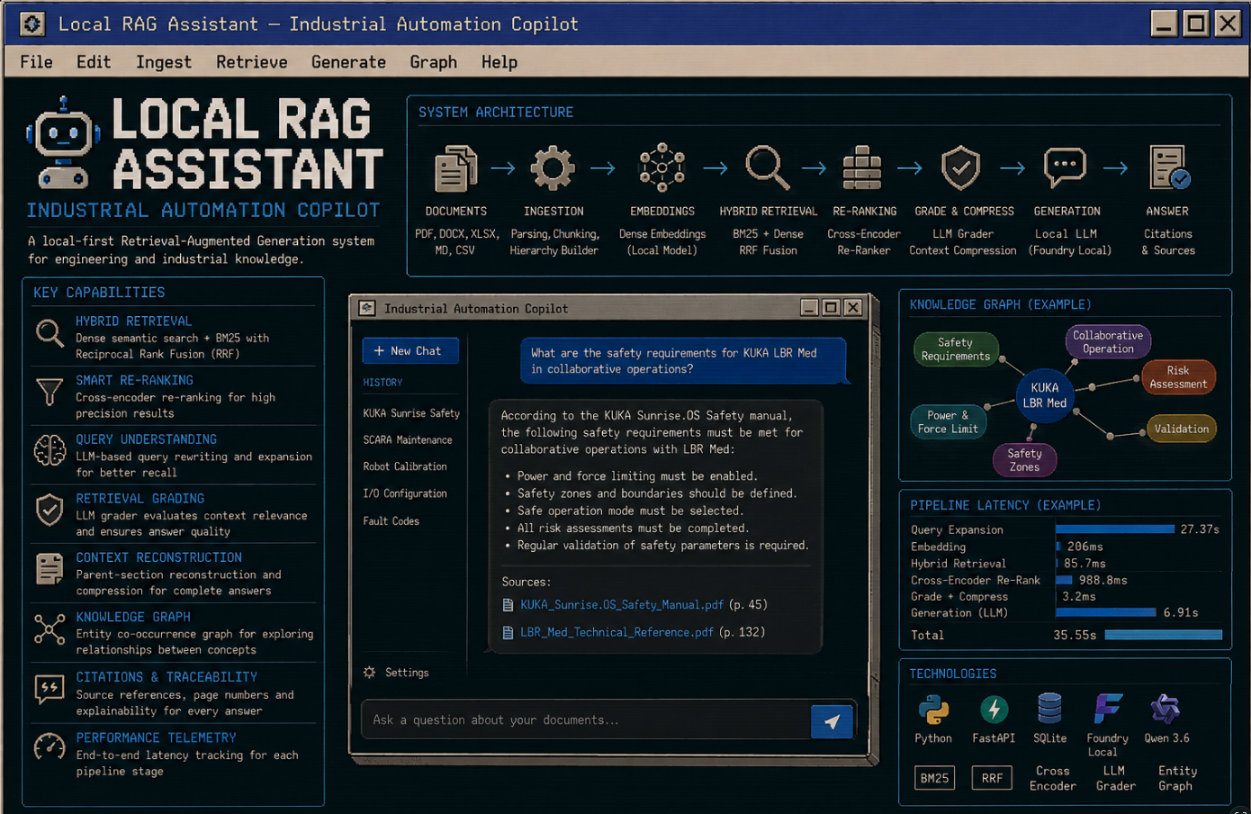Click the Context Reconstruction document icon
Viewport: 1251px width, 814px height.
49,569
